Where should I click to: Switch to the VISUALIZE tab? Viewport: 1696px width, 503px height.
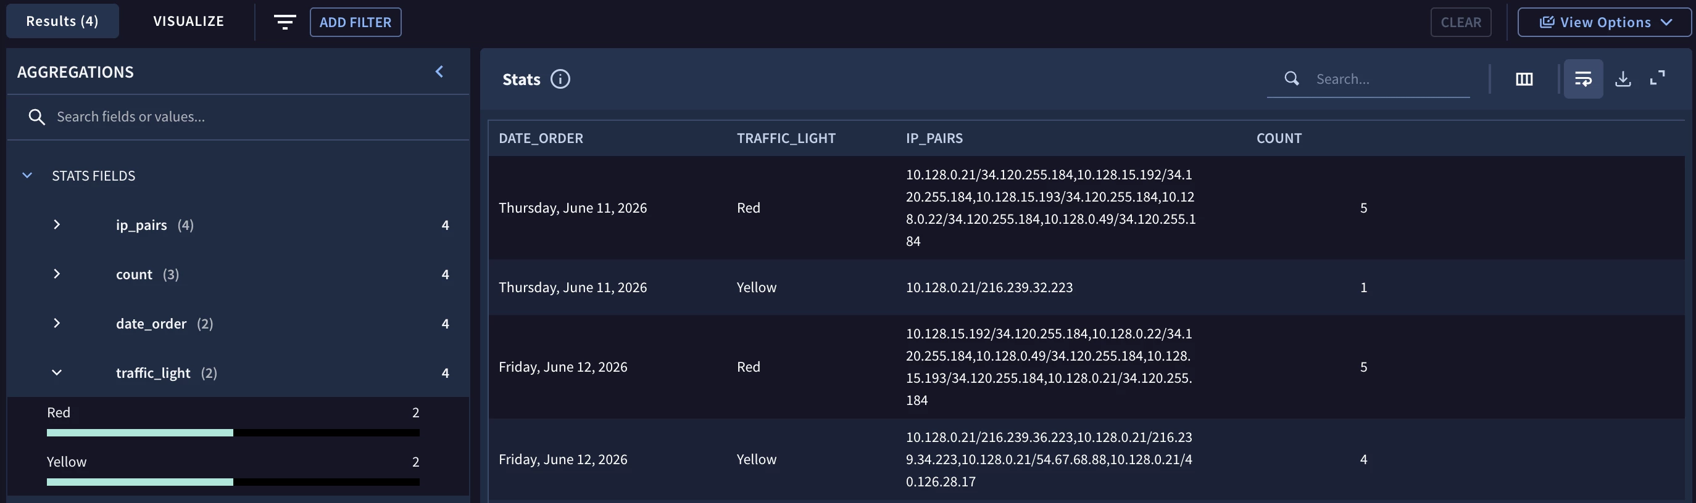[188, 21]
